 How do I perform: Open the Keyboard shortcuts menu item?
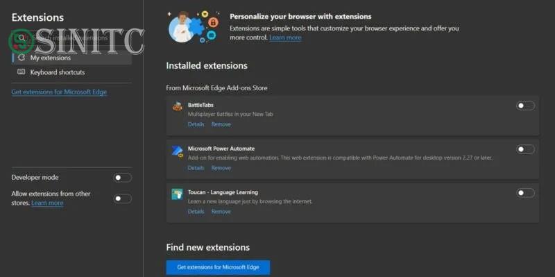(72, 72)
